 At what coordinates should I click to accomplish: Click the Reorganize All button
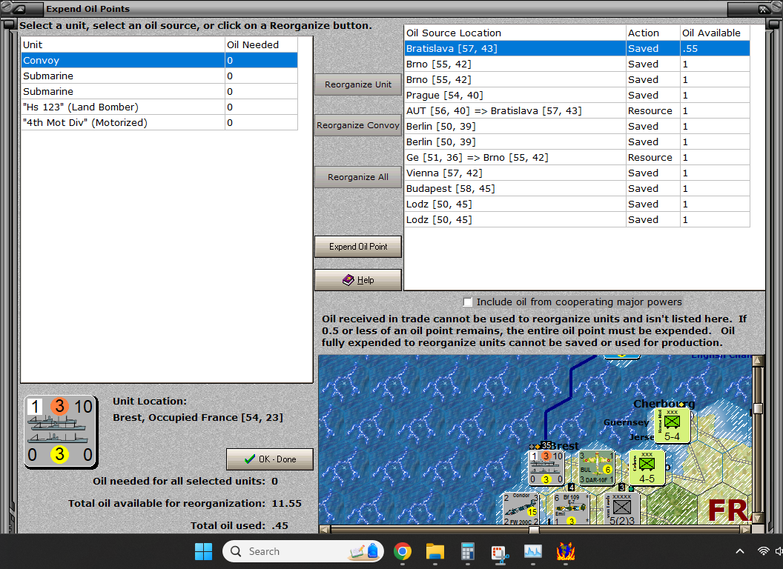[x=358, y=177]
